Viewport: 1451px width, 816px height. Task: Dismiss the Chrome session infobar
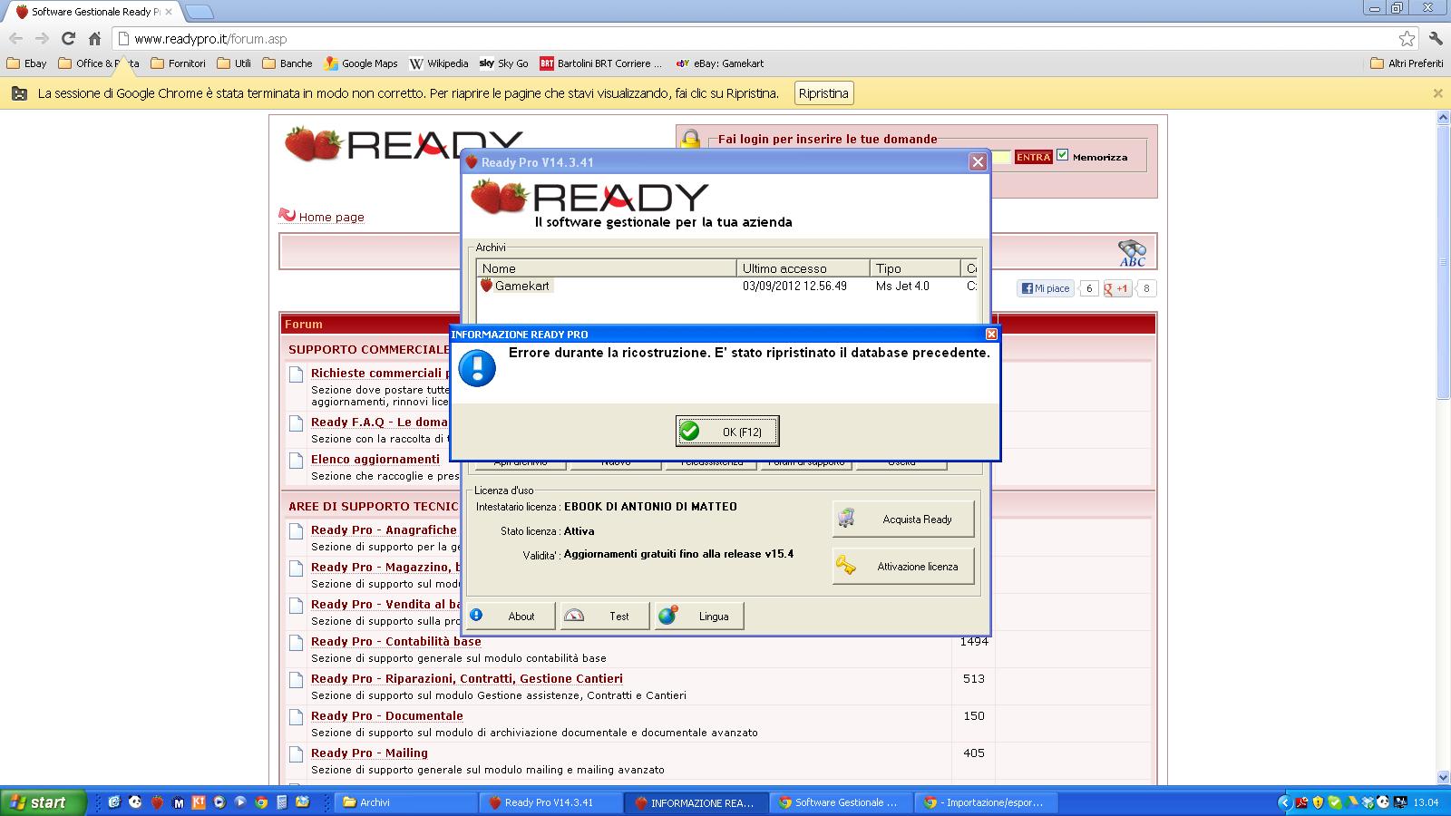point(1437,93)
